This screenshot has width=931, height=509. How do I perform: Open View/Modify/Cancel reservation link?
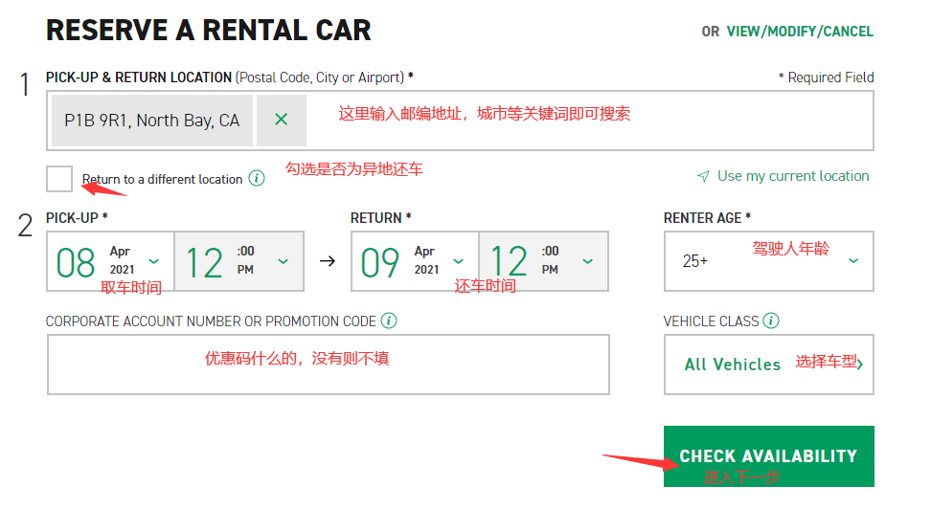tap(800, 32)
